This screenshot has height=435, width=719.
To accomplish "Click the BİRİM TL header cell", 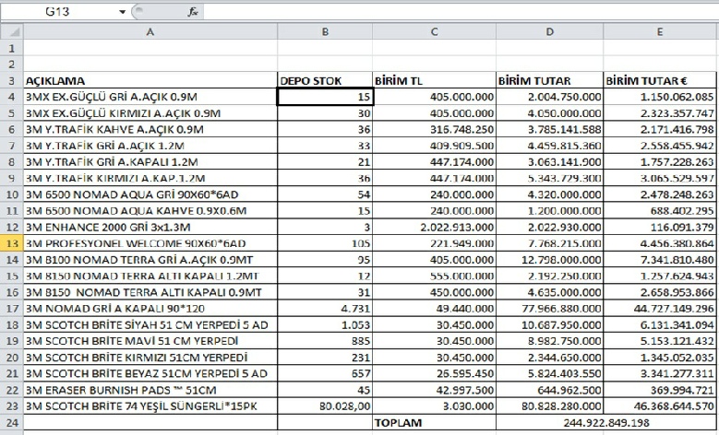I will click(x=434, y=80).
